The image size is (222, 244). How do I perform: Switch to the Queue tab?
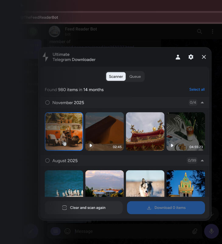coord(135,77)
